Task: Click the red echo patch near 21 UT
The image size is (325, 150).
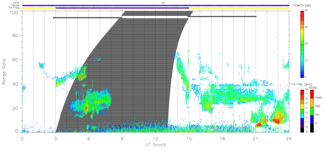Action: [259, 124]
